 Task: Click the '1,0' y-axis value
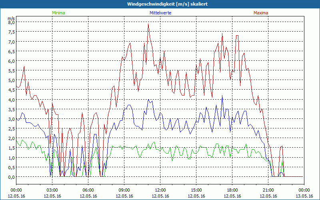coord(12,158)
